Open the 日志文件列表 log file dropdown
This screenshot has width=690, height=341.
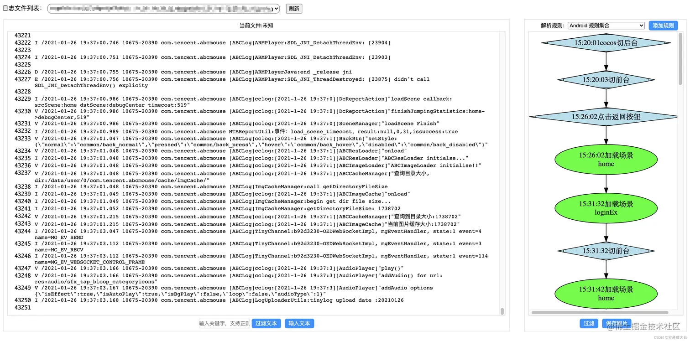point(163,9)
